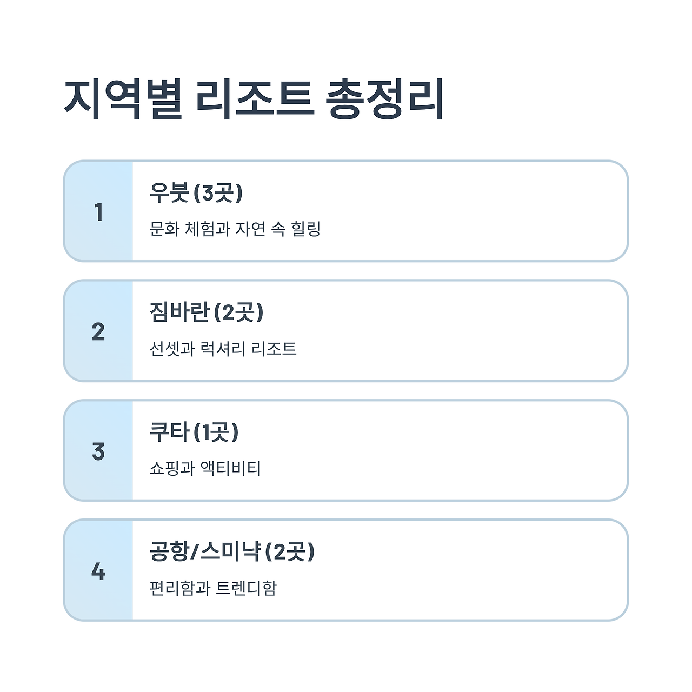Click the 우붓 region name
692x692 pixels.
pyautogui.click(x=169, y=193)
